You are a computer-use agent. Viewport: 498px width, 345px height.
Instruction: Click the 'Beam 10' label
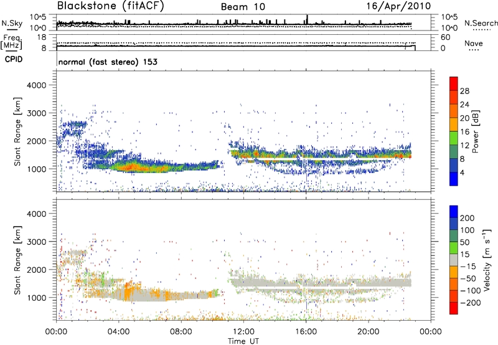point(243,7)
